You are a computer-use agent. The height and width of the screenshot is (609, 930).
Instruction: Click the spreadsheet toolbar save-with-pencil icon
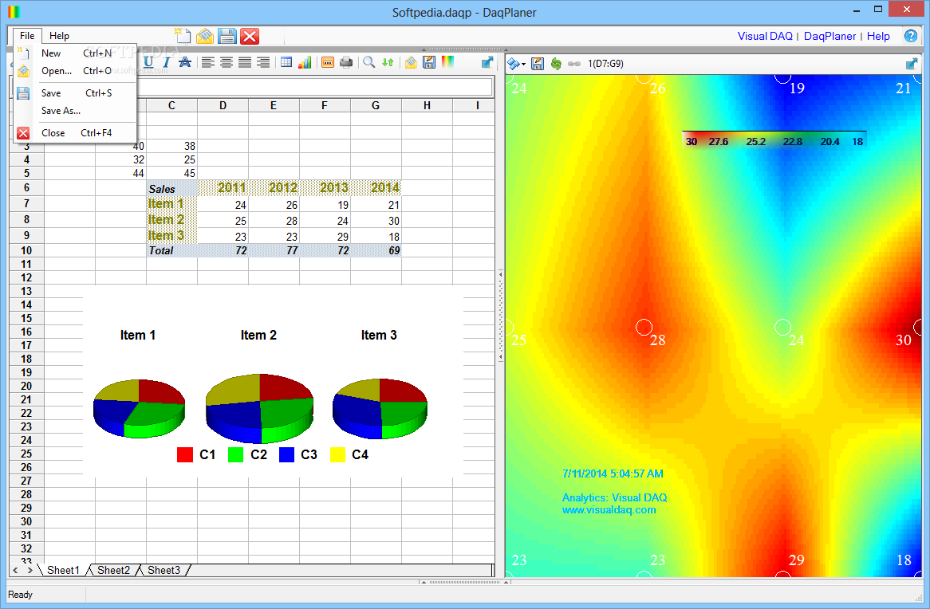coord(429,62)
